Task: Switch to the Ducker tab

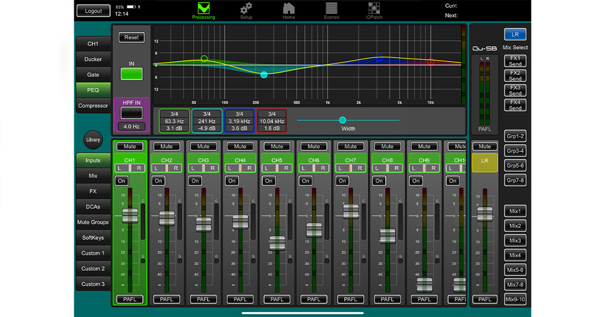Action: [x=93, y=59]
